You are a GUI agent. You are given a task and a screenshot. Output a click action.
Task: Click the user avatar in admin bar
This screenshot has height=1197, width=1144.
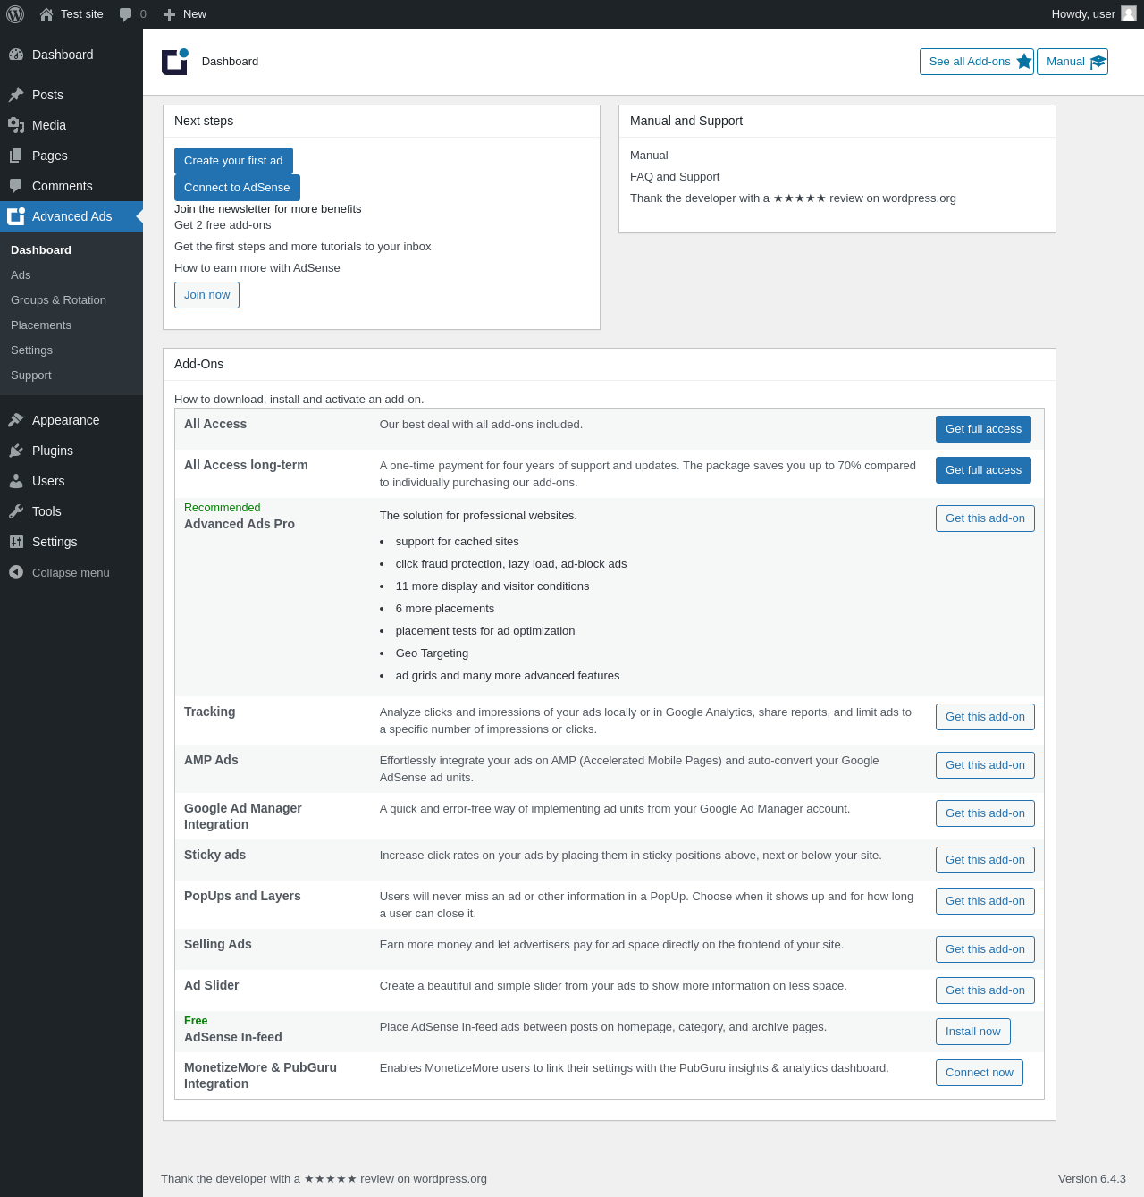[x=1129, y=13]
